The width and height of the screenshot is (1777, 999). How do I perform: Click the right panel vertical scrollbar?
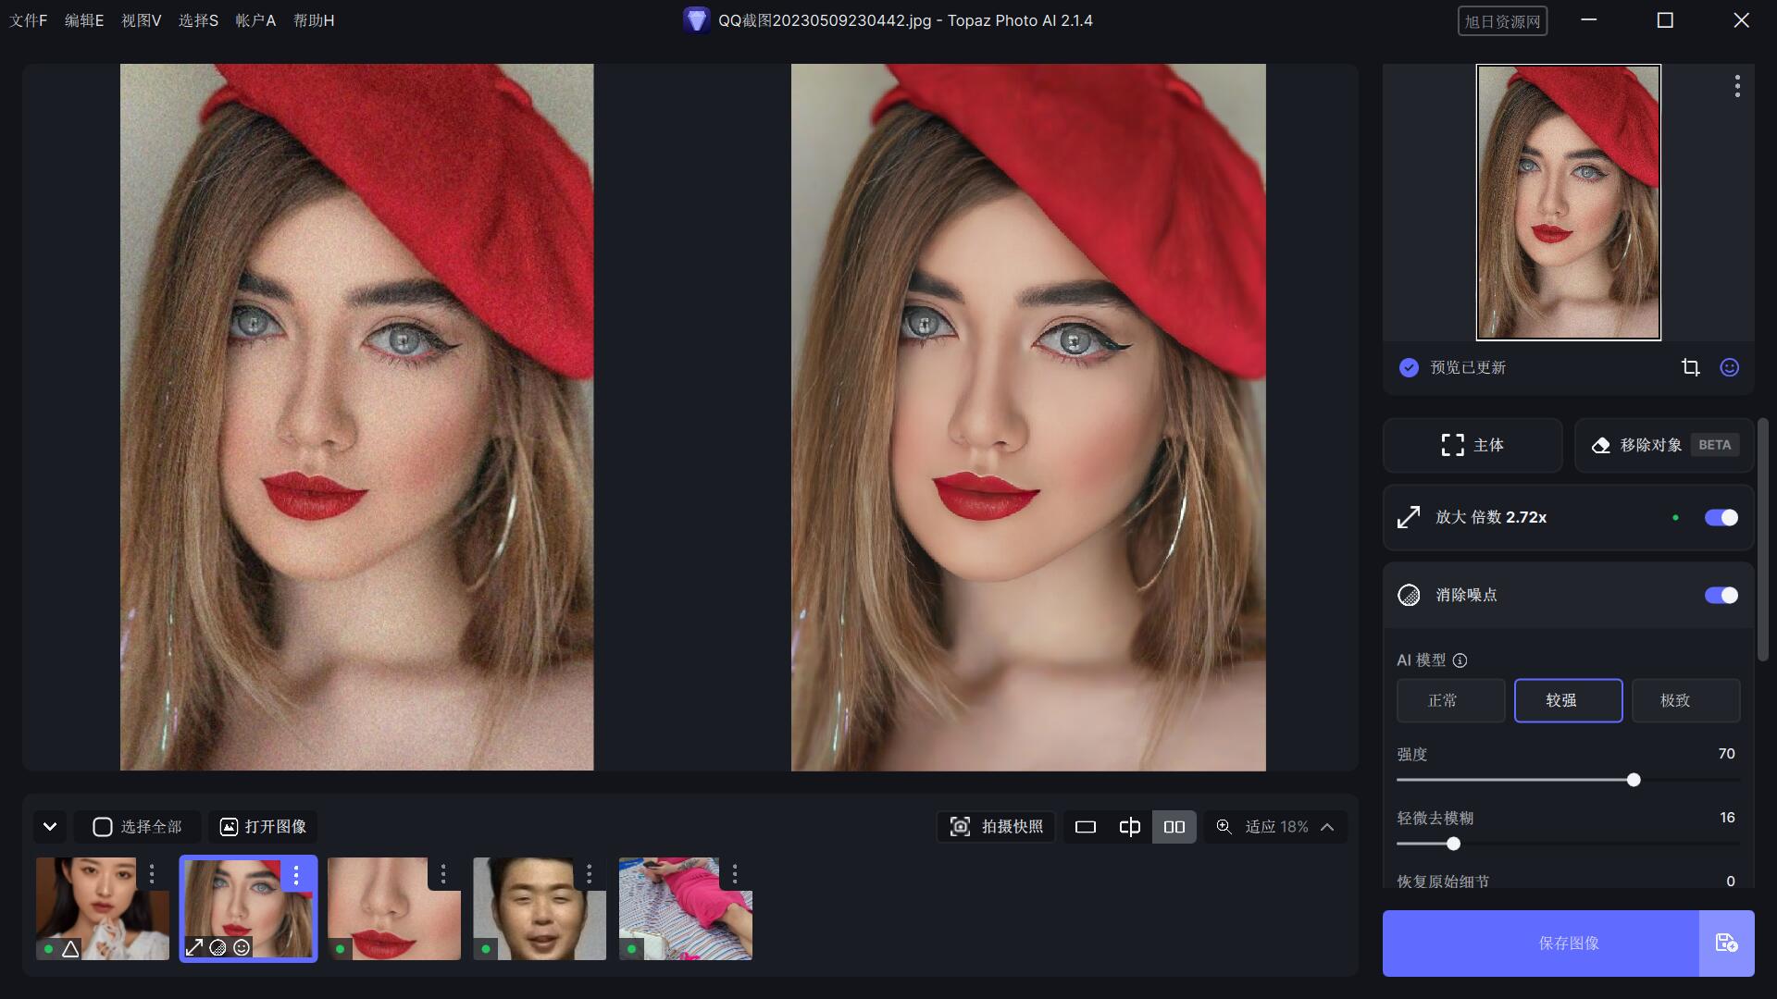tap(1763, 539)
